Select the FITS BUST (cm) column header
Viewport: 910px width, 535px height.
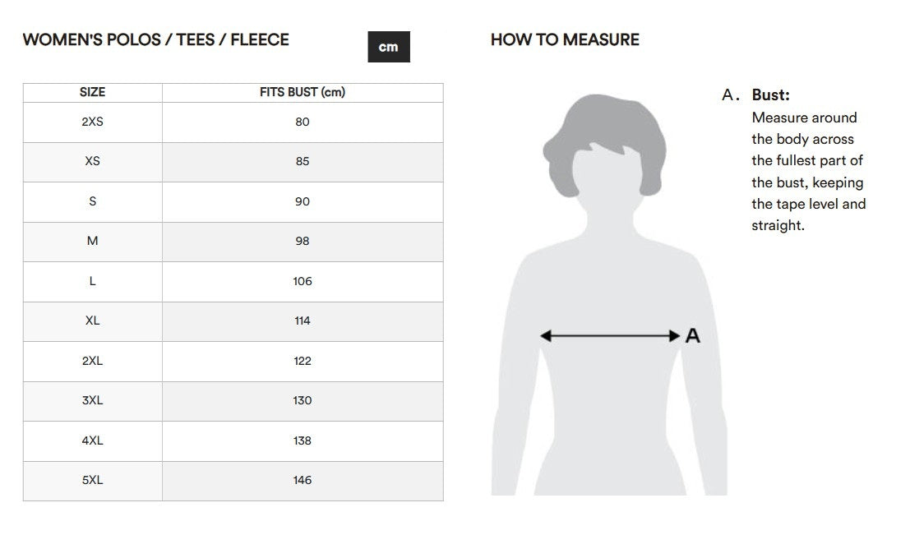(x=303, y=92)
